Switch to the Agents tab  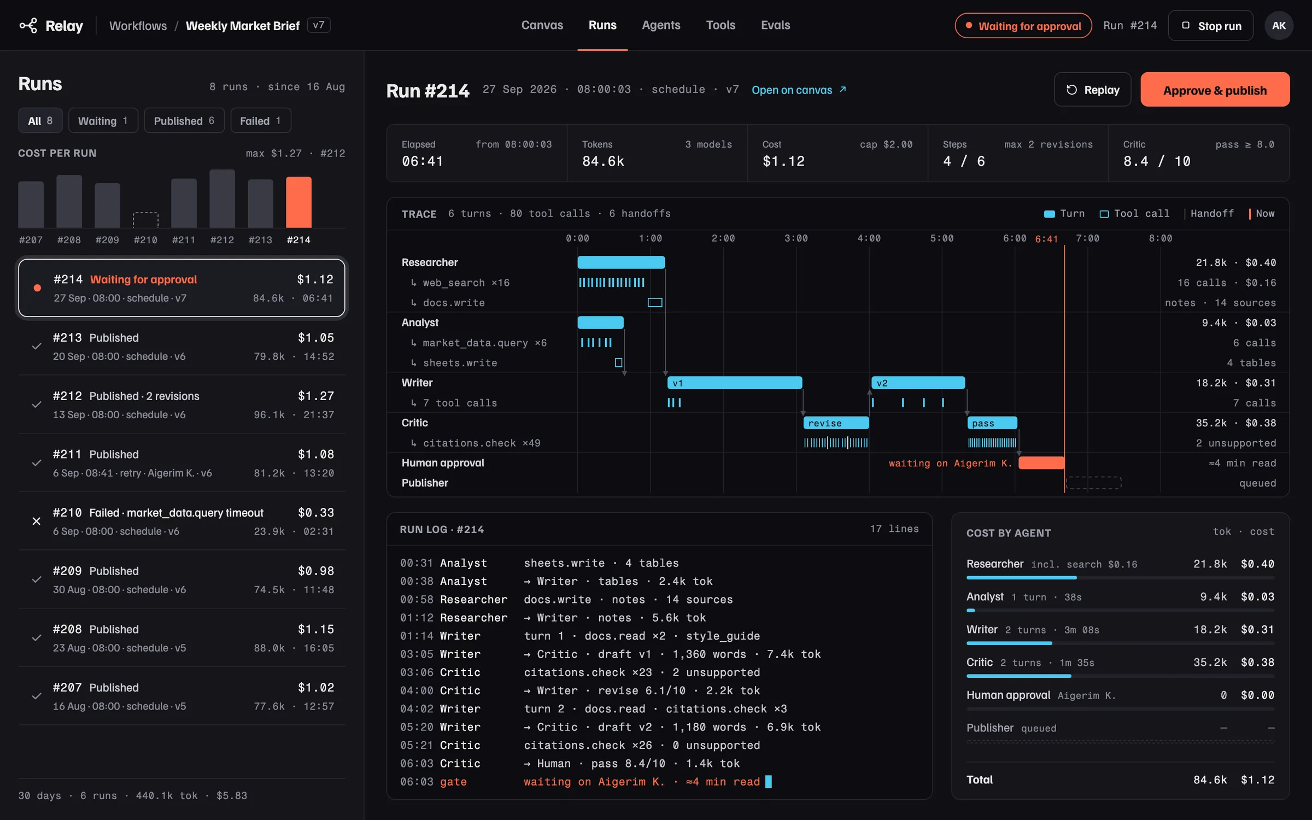[661, 25]
